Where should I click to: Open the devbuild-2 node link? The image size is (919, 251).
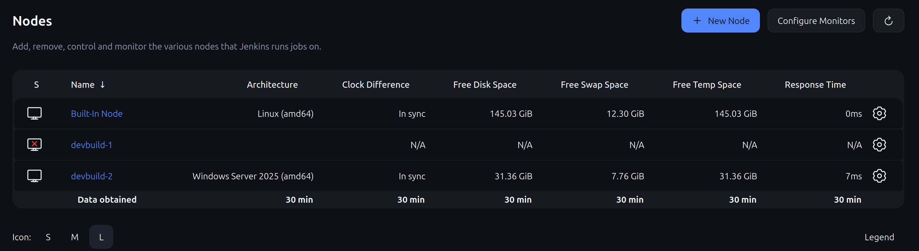tap(92, 176)
